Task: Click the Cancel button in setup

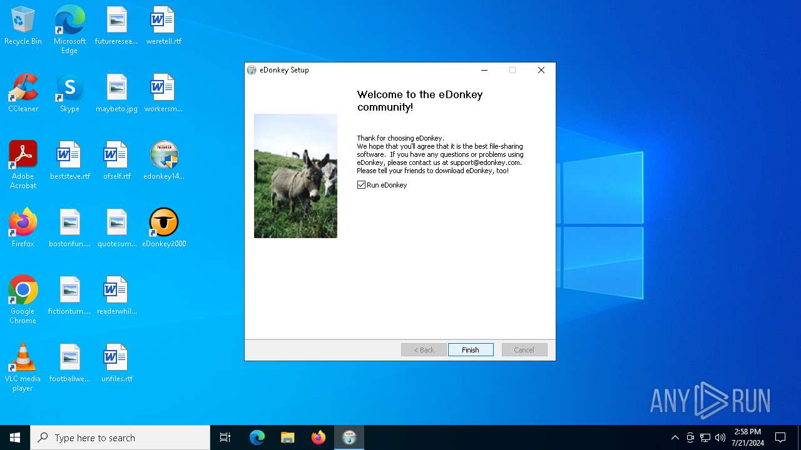Action: click(524, 350)
